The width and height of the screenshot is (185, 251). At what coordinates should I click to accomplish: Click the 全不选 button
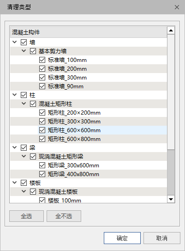[x=64, y=216]
